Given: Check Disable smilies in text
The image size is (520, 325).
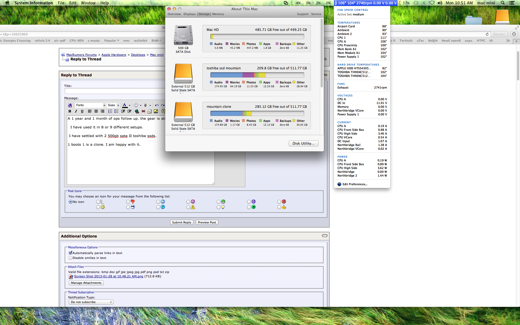Looking at the screenshot, I should click(70, 258).
